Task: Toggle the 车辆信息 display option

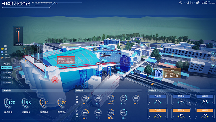Action: [7, 82]
